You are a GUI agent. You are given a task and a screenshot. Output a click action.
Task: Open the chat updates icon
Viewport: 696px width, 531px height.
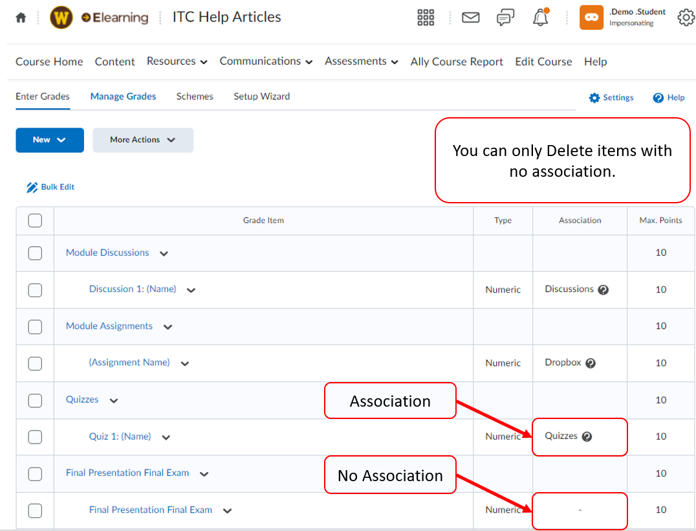505,17
